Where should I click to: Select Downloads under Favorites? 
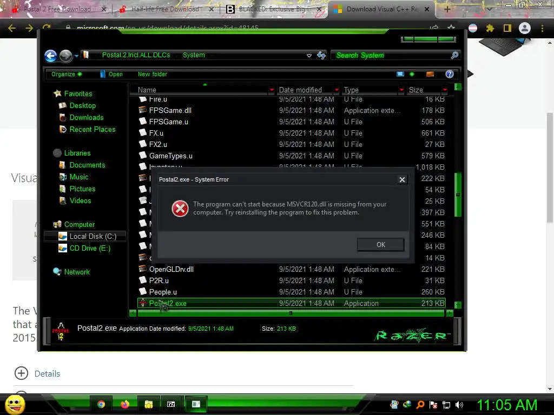tap(86, 117)
